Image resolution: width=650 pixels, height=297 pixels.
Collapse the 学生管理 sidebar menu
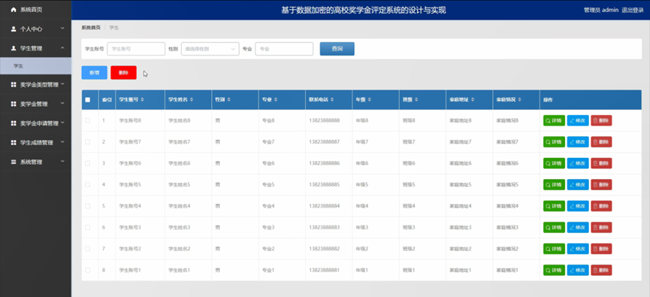pos(35,49)
